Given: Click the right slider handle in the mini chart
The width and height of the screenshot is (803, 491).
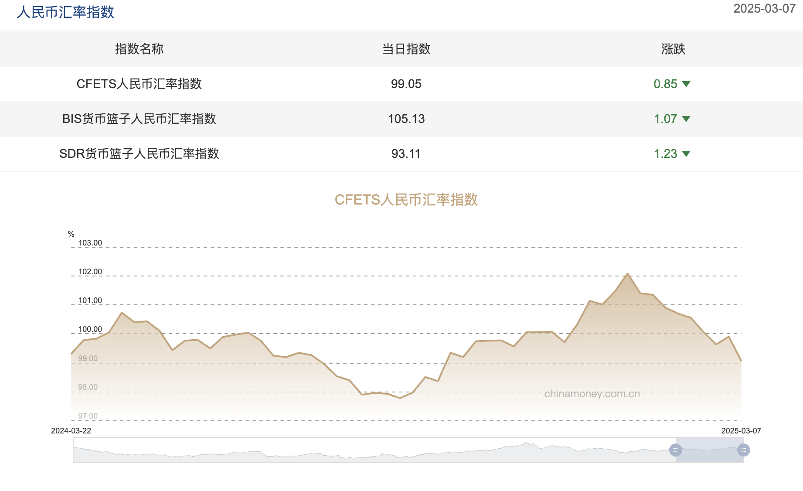Looking at the screenshot, I should pyautogui.click(x=743, y=450).
